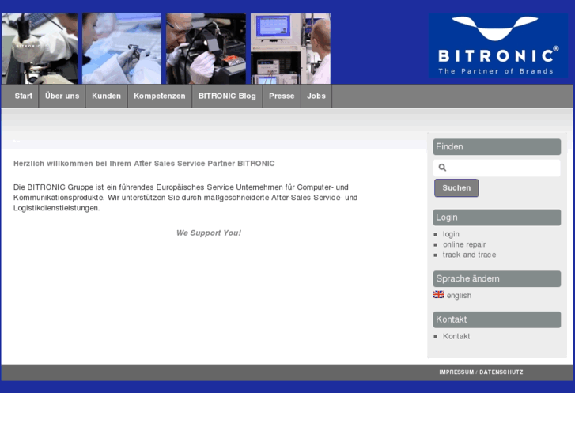Screen dimensions: 575x431
Task: Click the Sprache ändern panel heading
Action: [x=497, y=279]
